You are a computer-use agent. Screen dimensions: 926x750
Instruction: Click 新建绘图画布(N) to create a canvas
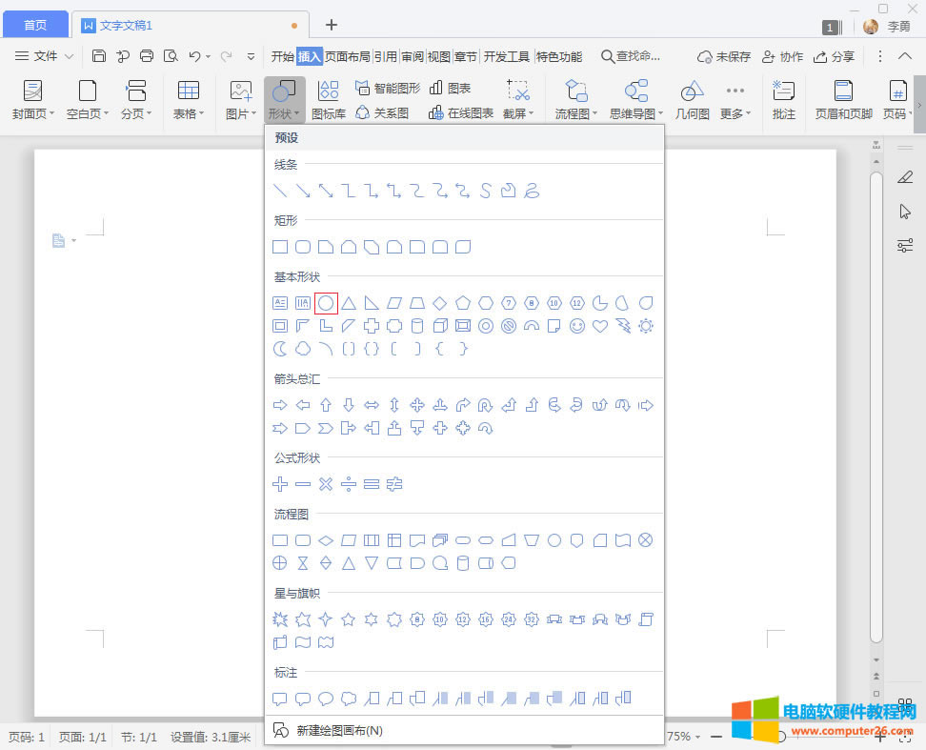click(339, 731)
